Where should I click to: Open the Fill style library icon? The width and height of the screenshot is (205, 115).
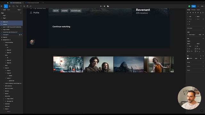(x=201, y=56)
